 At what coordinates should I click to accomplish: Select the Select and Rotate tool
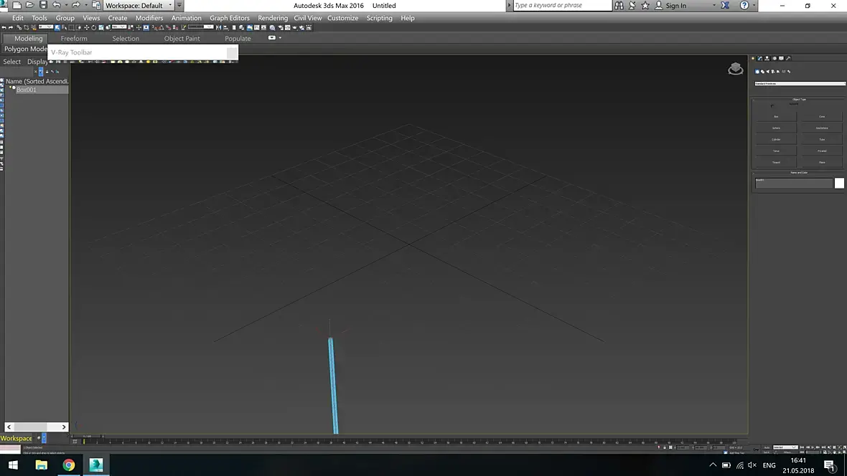tap(93, 27)
